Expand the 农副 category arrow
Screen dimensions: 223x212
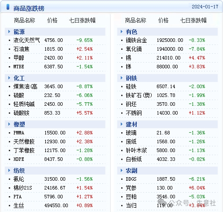(122, 171)
